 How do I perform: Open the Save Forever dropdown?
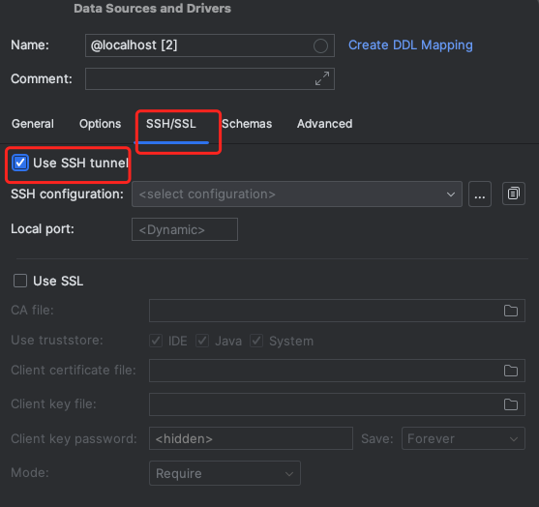[463, 438]
